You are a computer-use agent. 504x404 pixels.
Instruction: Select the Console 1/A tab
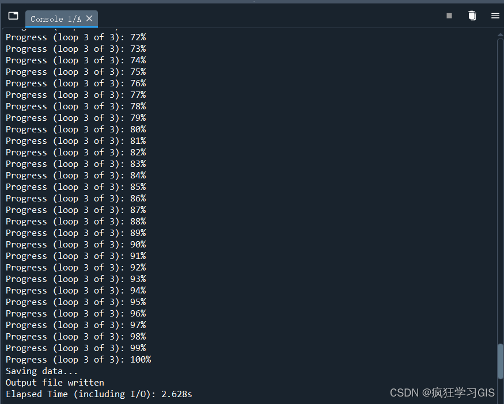[x=55, y=18]
